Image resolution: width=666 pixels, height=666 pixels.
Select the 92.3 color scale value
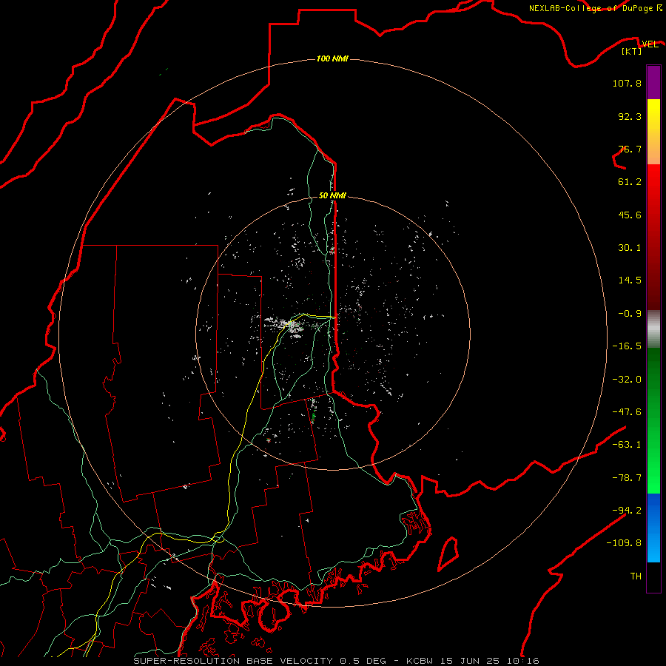point(630,116)
